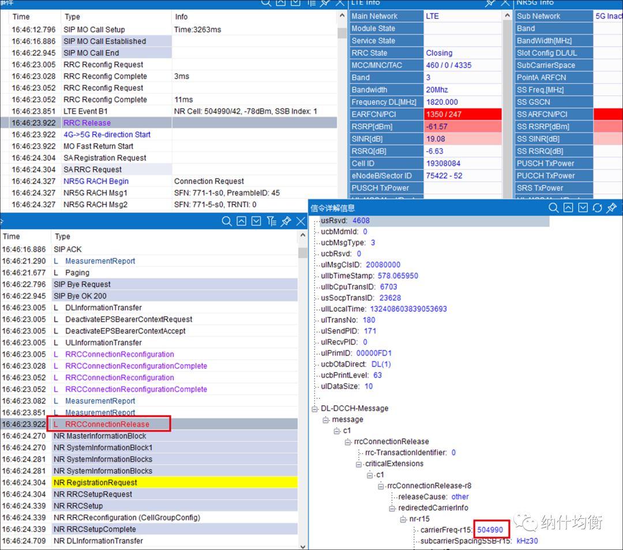623x550 pixels.
Task: Collapse the nr-r15 tree node
Action: point(403,519)
